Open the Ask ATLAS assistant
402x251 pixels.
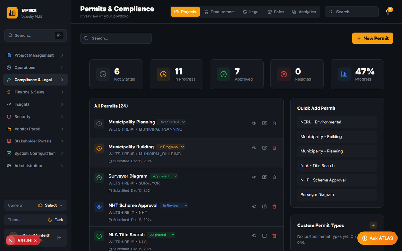coord(377,238)
